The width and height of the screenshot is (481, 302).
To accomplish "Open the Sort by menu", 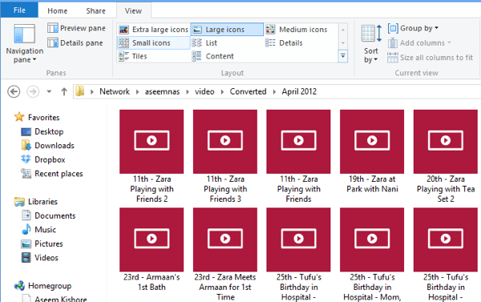I will pyautogui.click(x=371, y=43).
